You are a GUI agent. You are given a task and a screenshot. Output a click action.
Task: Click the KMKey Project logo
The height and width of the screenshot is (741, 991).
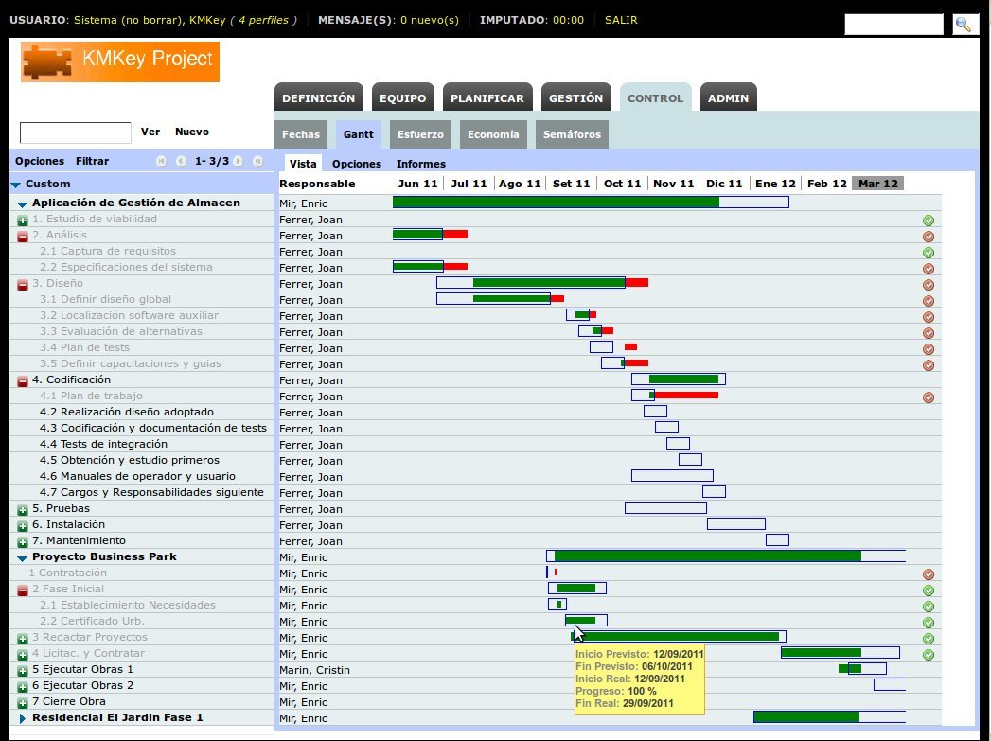pyautogui.click(x=120, y=62)
